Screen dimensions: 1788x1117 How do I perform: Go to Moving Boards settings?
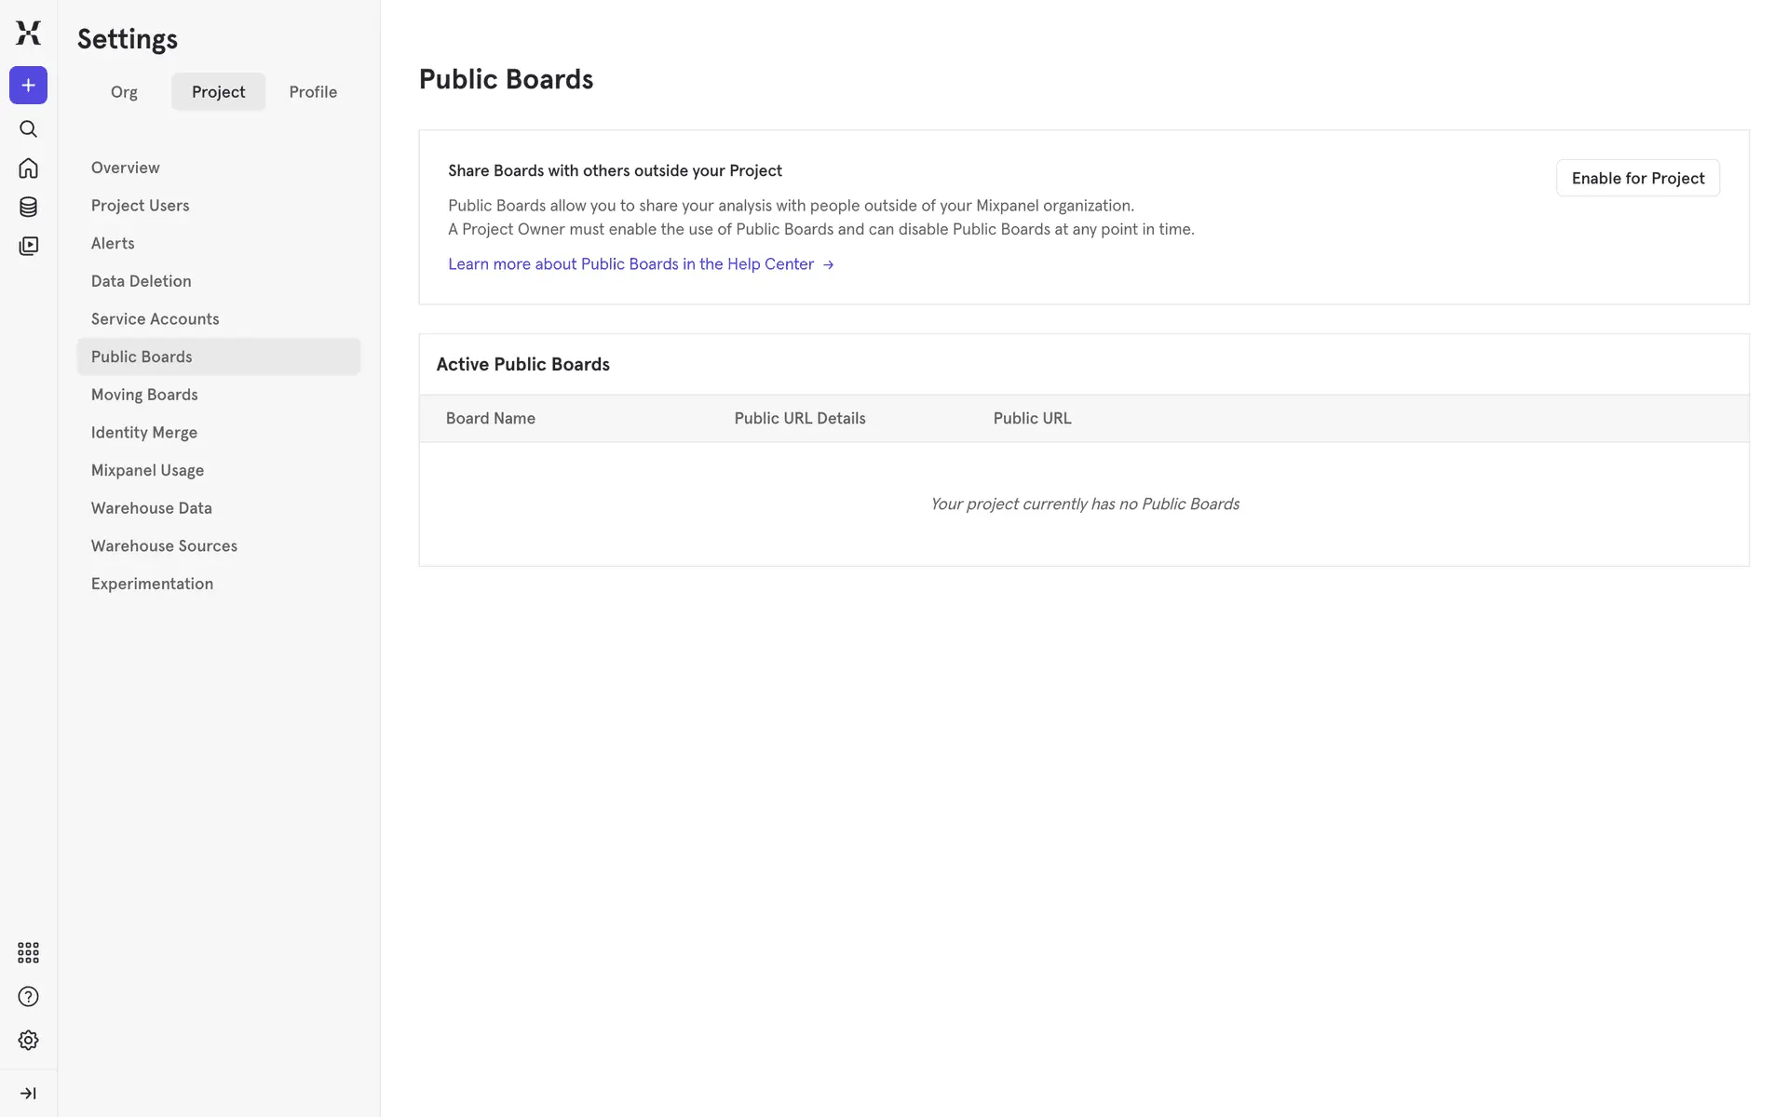[144, 395]
